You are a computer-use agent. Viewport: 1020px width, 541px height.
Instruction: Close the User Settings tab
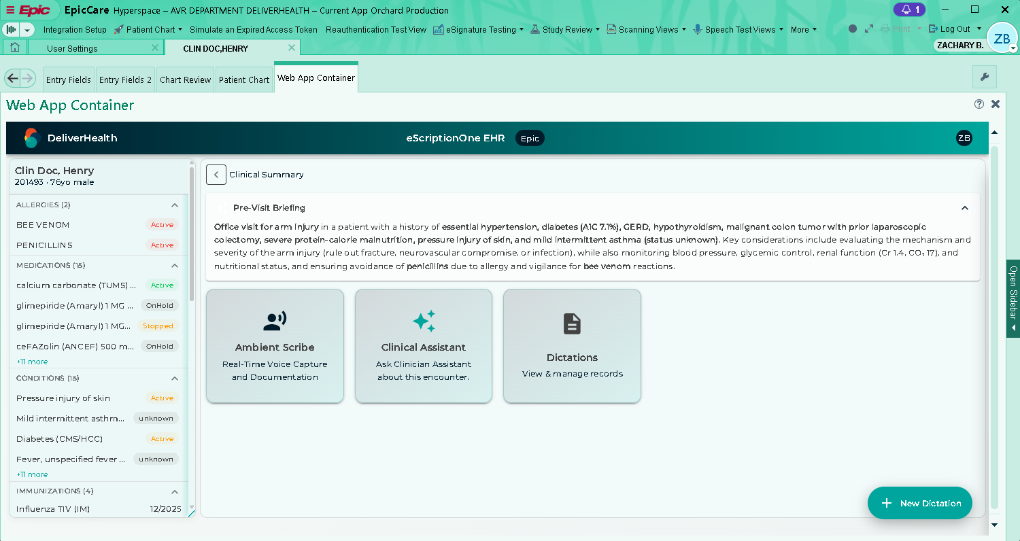pos(154,48)
